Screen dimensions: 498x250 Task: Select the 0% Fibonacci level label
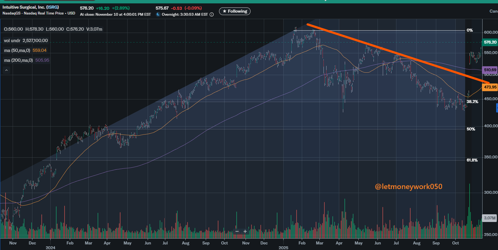pos(470,30)
